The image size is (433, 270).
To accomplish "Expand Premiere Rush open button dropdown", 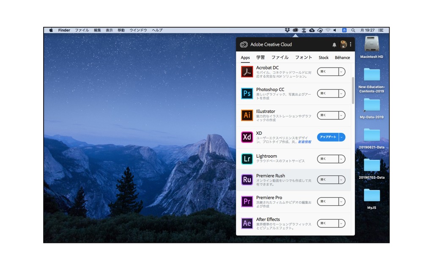I will [342, 180].
